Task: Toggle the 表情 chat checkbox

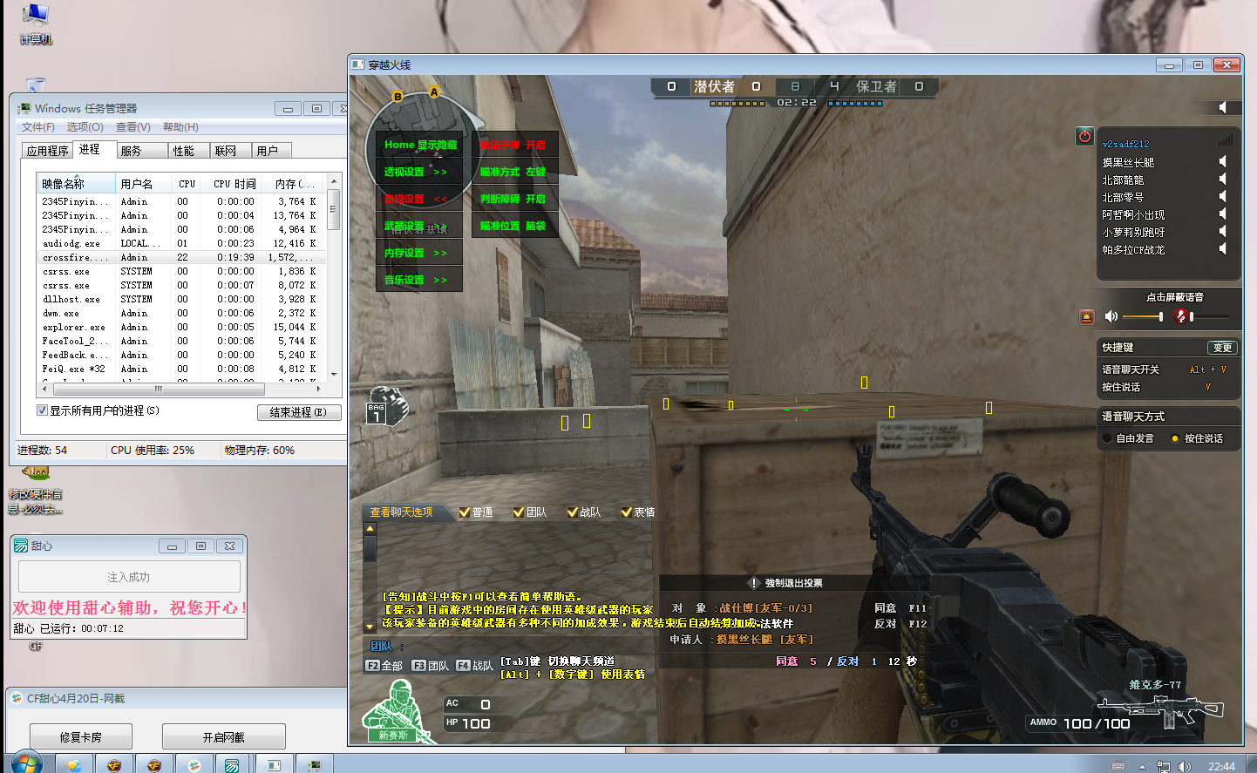Action: pos(626,512)
